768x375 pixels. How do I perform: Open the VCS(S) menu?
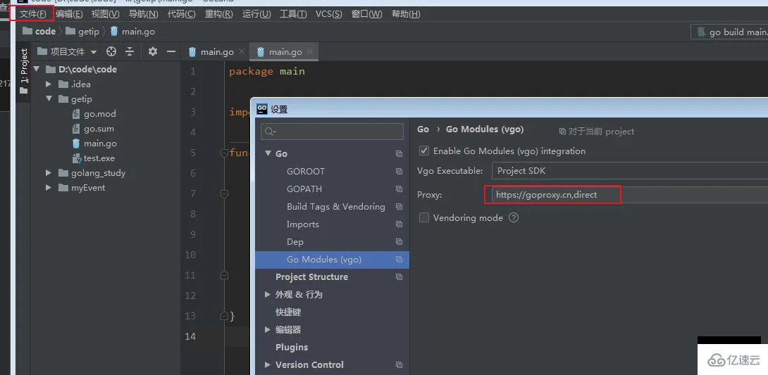point(328,14)
